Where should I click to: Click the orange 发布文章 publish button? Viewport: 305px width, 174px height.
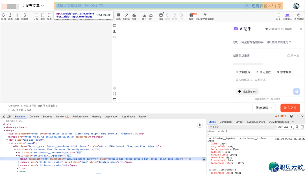290,108
